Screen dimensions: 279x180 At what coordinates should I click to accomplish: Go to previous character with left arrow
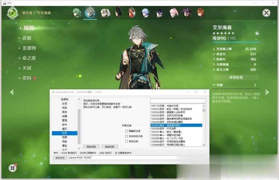coord(12,92)
